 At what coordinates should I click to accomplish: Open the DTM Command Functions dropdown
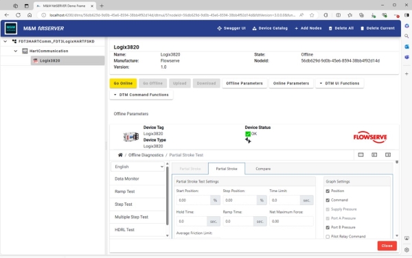point(141,95)
